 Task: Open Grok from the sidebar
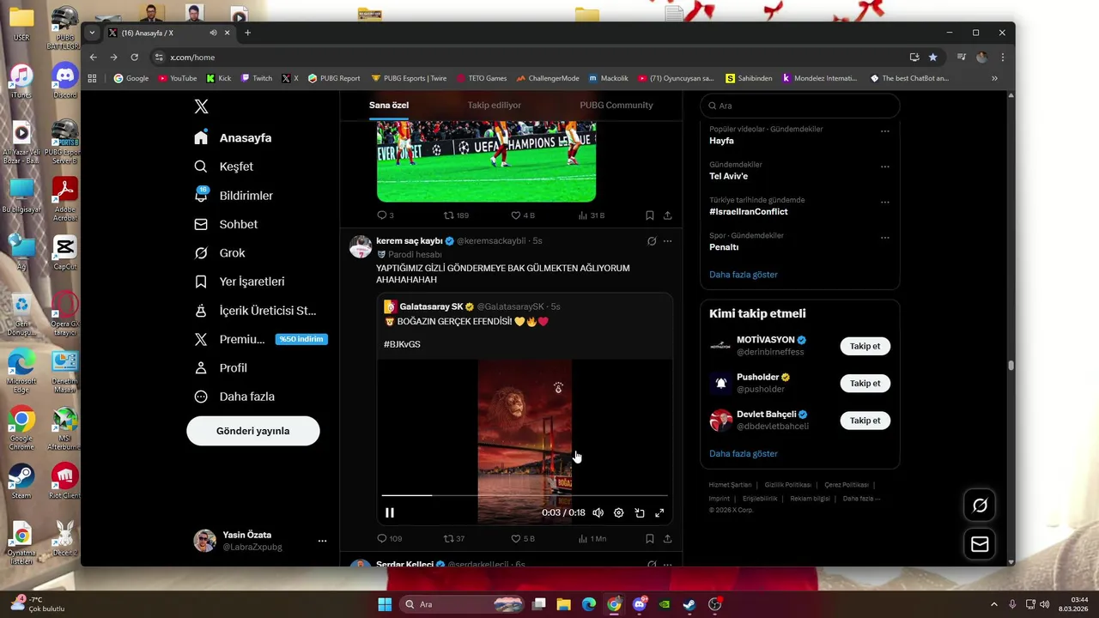tap(220, 253)
